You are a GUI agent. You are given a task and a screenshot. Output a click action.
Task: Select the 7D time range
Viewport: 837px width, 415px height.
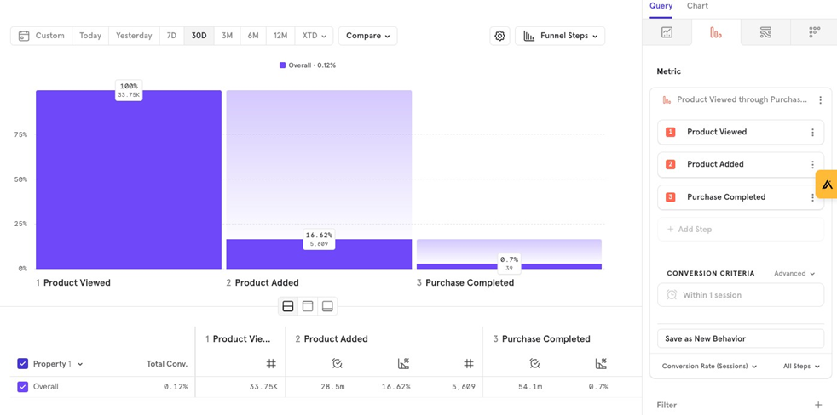171,36
